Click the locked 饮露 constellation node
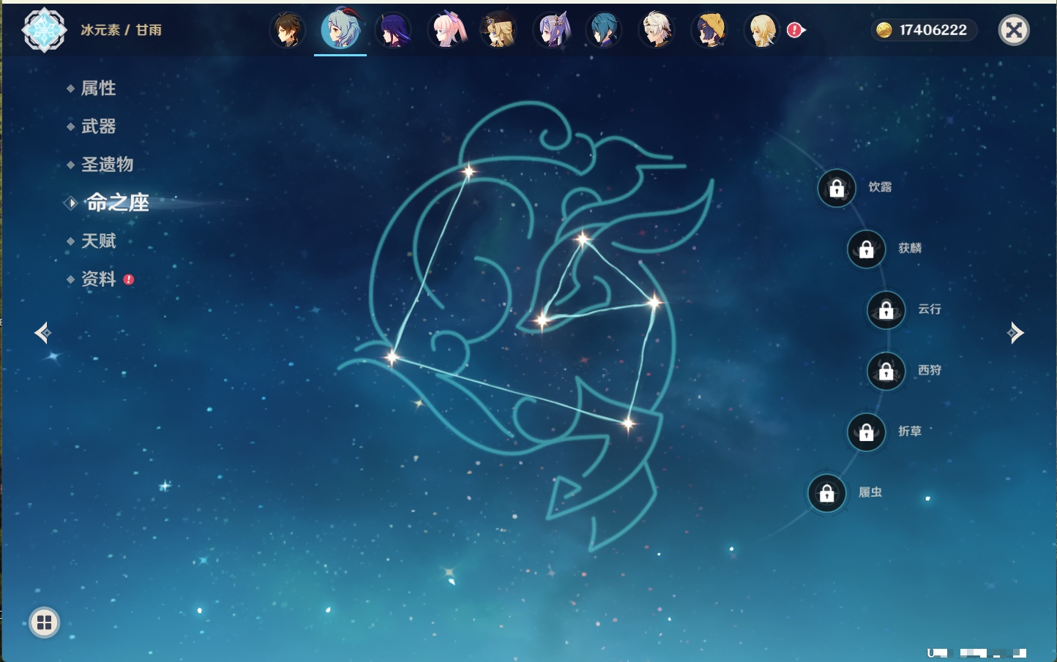This screenshot has width=1057, height=662. [837, 189]
